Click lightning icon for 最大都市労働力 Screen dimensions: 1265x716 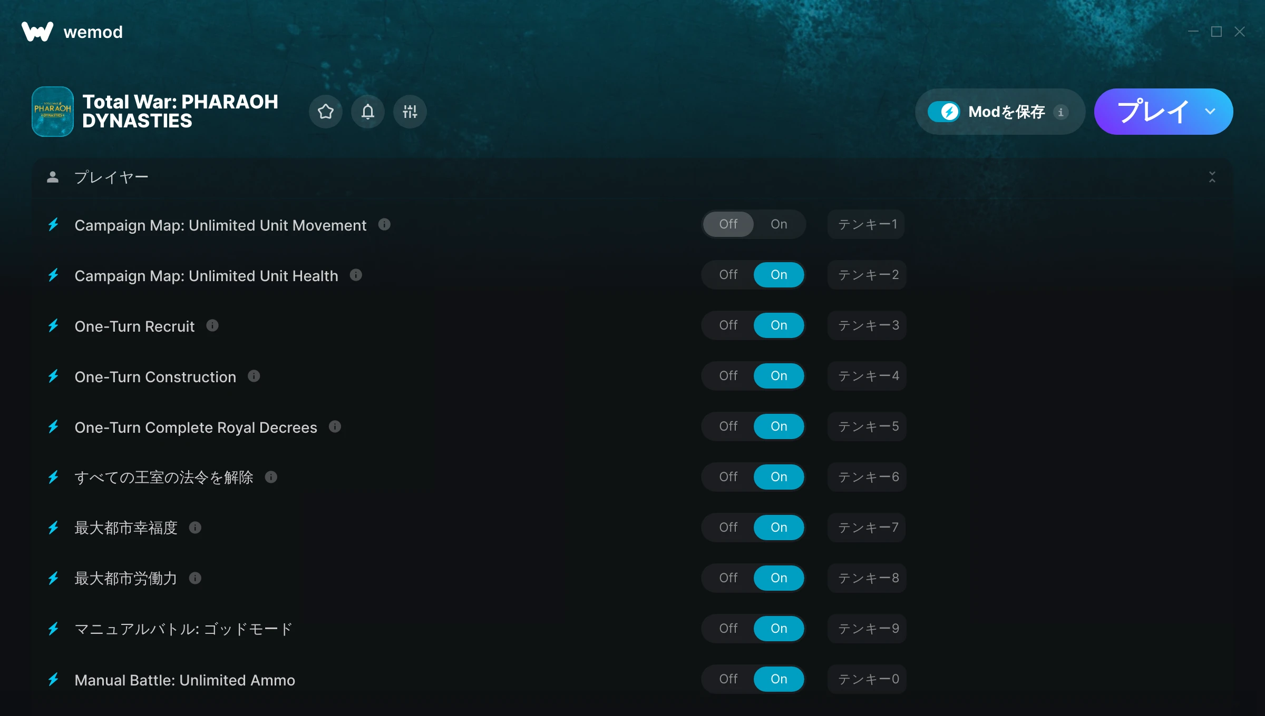(x=53, y=579)
